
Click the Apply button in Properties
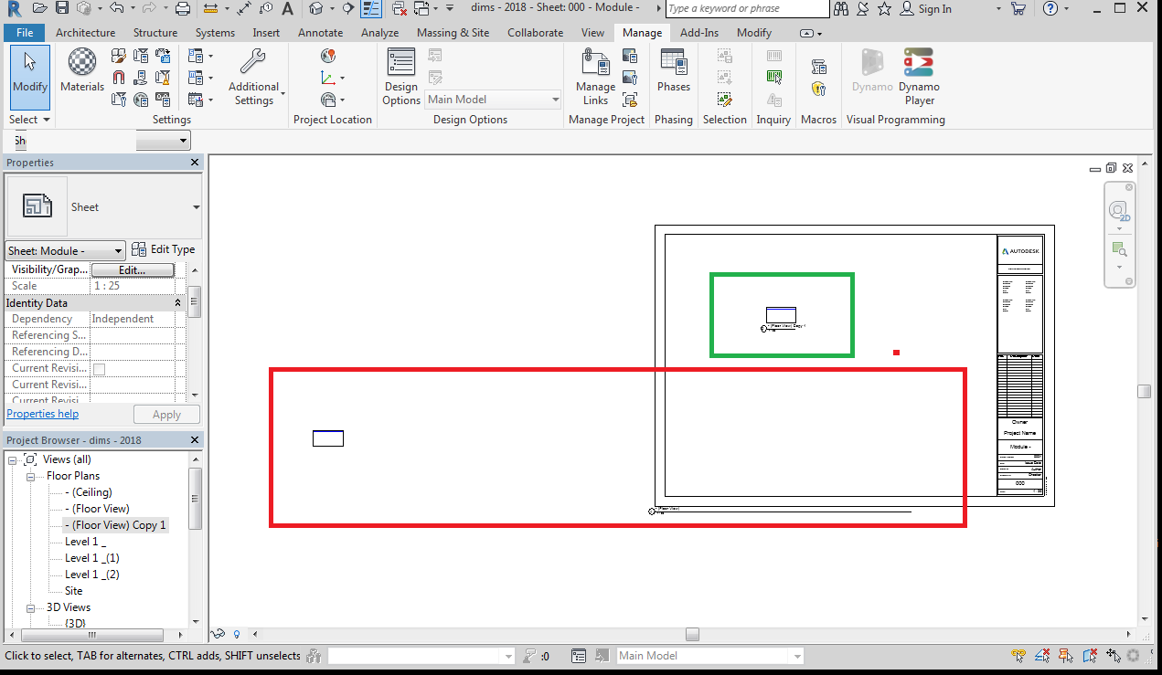[166, 415]
